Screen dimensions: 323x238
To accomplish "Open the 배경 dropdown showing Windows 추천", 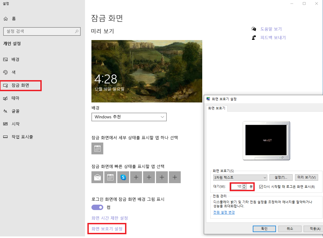I will click(x=129, y=117).
